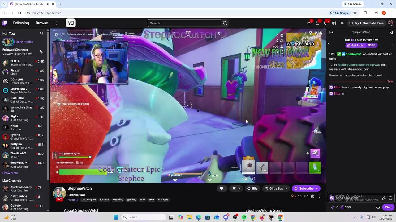The width and height of the screenshot is (396, 222).
Task: Collapse the For You sidebar
Action: (x=41, y=33)
